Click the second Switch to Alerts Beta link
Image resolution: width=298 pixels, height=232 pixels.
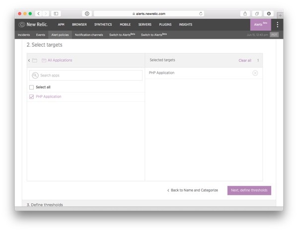pyautogui.click(x=154, y=35)
